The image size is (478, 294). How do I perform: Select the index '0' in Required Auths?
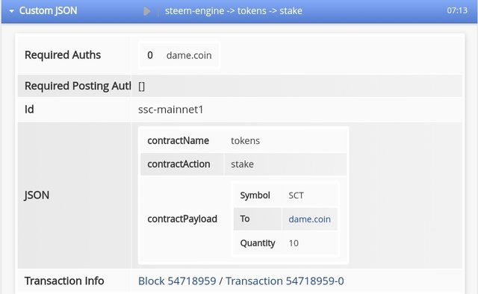(150, 55)
